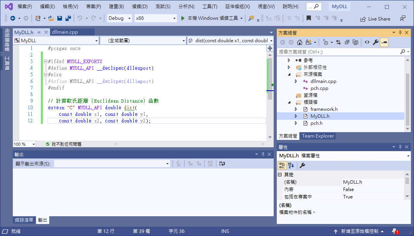Click the green Start Debugging play icon
This screenshot has width=414, height=236.
183,18
